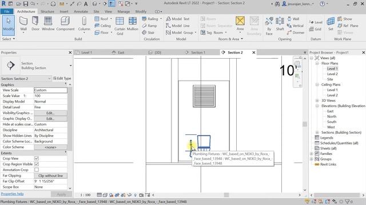The height and width of the screenshot is (205, 366).
Task: Open the Tag Room tool
Action: 213,32
